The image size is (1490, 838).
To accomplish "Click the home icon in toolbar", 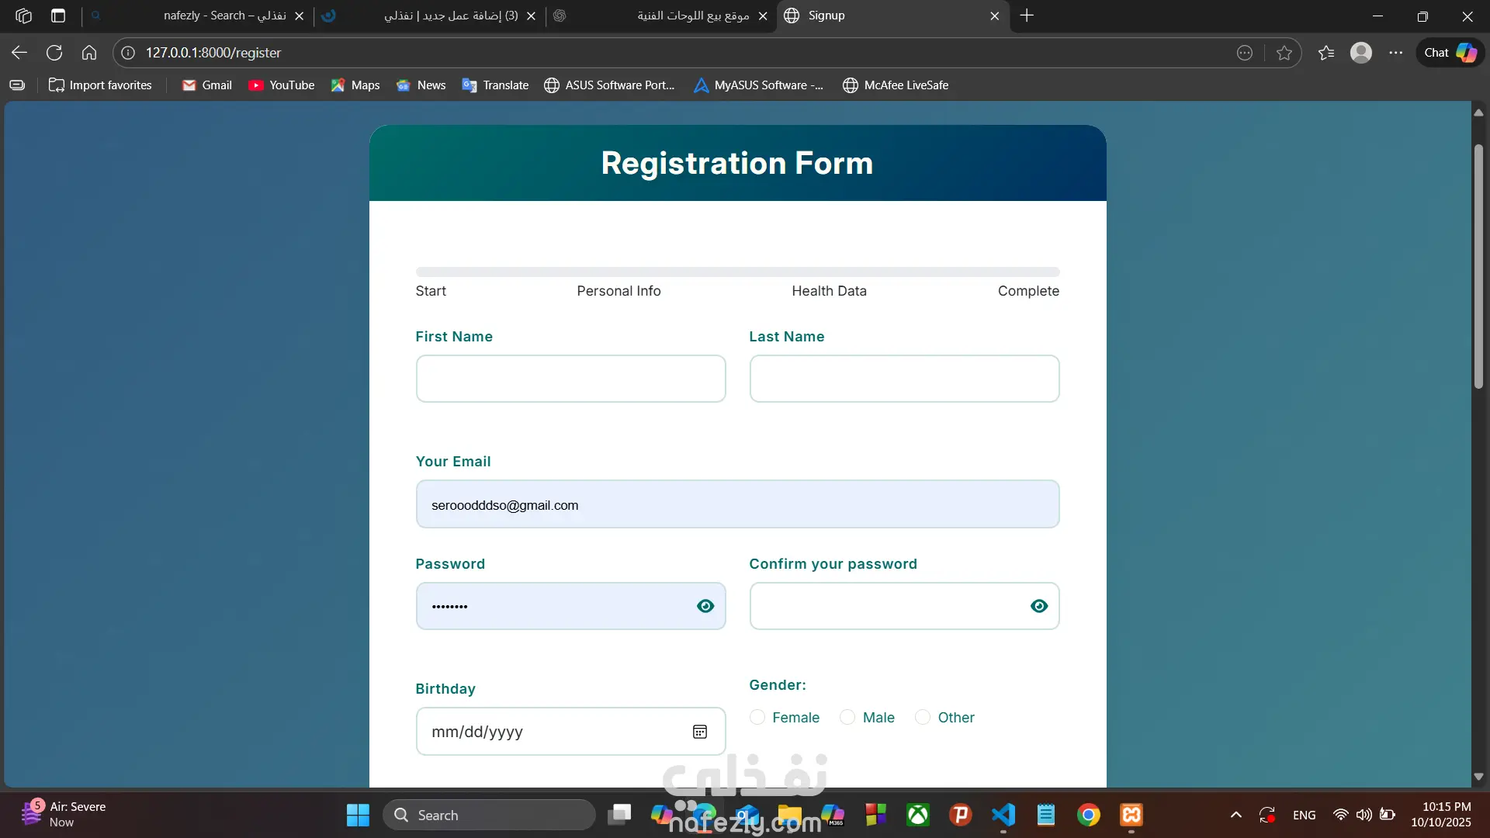I will pyautogui.click(x=89, y=53).
